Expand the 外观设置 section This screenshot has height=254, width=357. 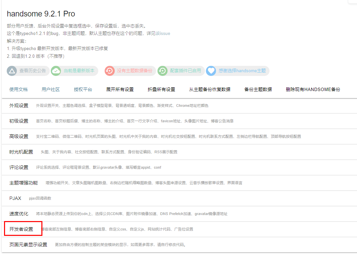coord(179,106)
